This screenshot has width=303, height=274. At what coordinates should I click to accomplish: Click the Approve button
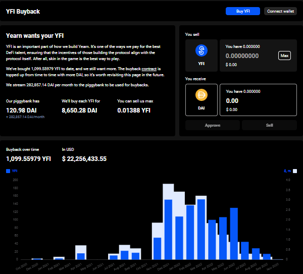point(212,125)
